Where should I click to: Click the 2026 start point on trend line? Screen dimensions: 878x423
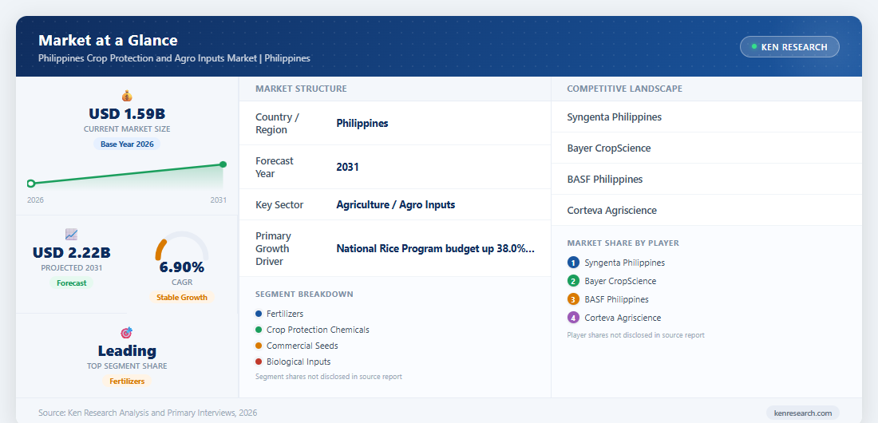tap(31, 184)
